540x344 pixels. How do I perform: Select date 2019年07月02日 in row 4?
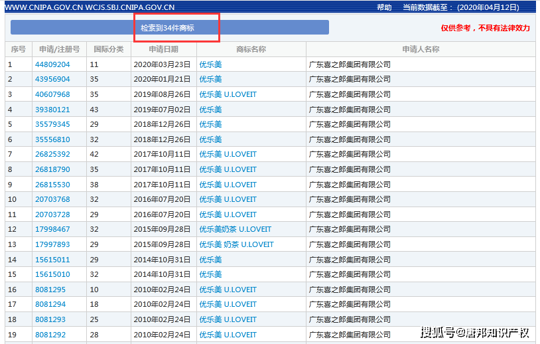pyautogui.click(x=162, y=110)
